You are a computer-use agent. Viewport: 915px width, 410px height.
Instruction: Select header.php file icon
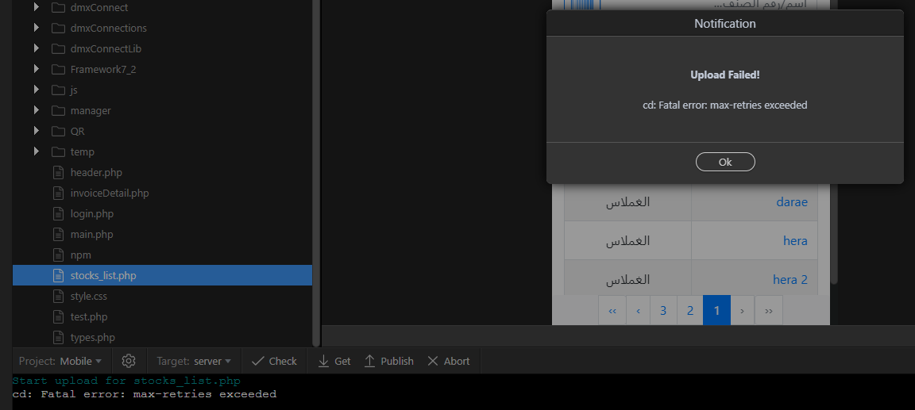[58, 172]
